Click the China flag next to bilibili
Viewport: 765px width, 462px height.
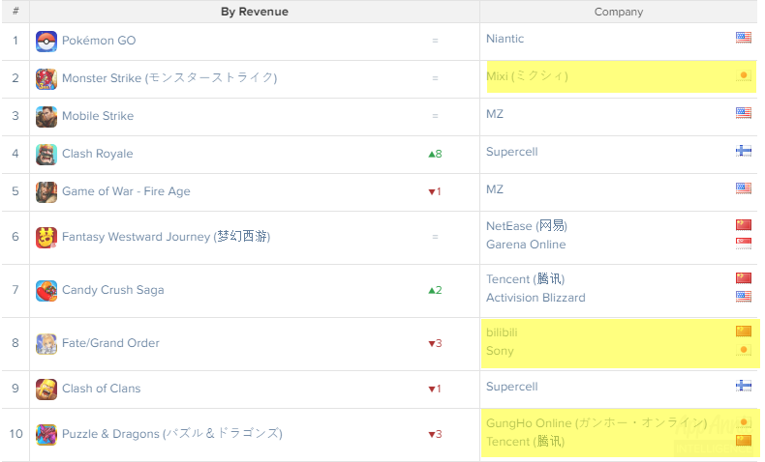pos(744,332)
